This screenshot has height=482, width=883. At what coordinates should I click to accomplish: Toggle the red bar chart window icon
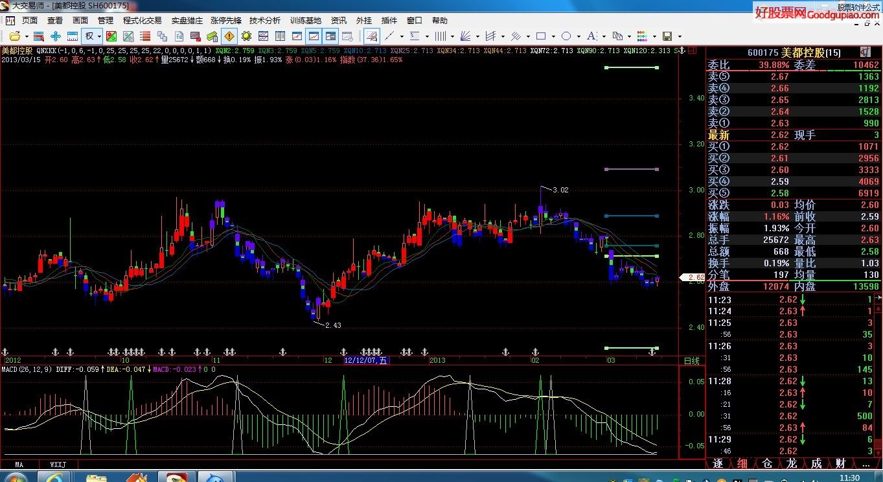(297, 36)
